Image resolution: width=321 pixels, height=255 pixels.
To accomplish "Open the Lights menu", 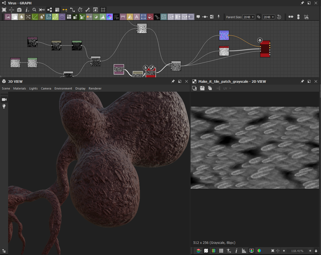I will 33,88.
